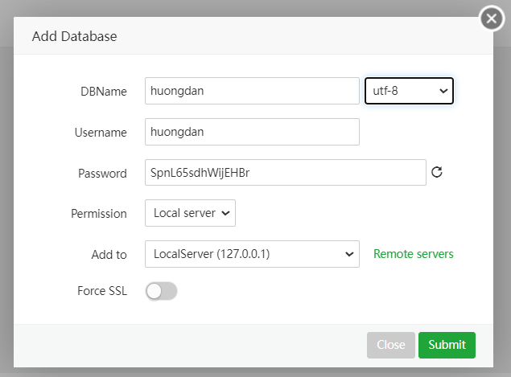Click the refresh icon to regenerate the password

[x=437, y=172]
